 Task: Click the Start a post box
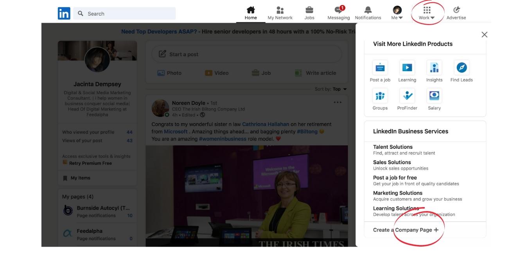point(246,54)
